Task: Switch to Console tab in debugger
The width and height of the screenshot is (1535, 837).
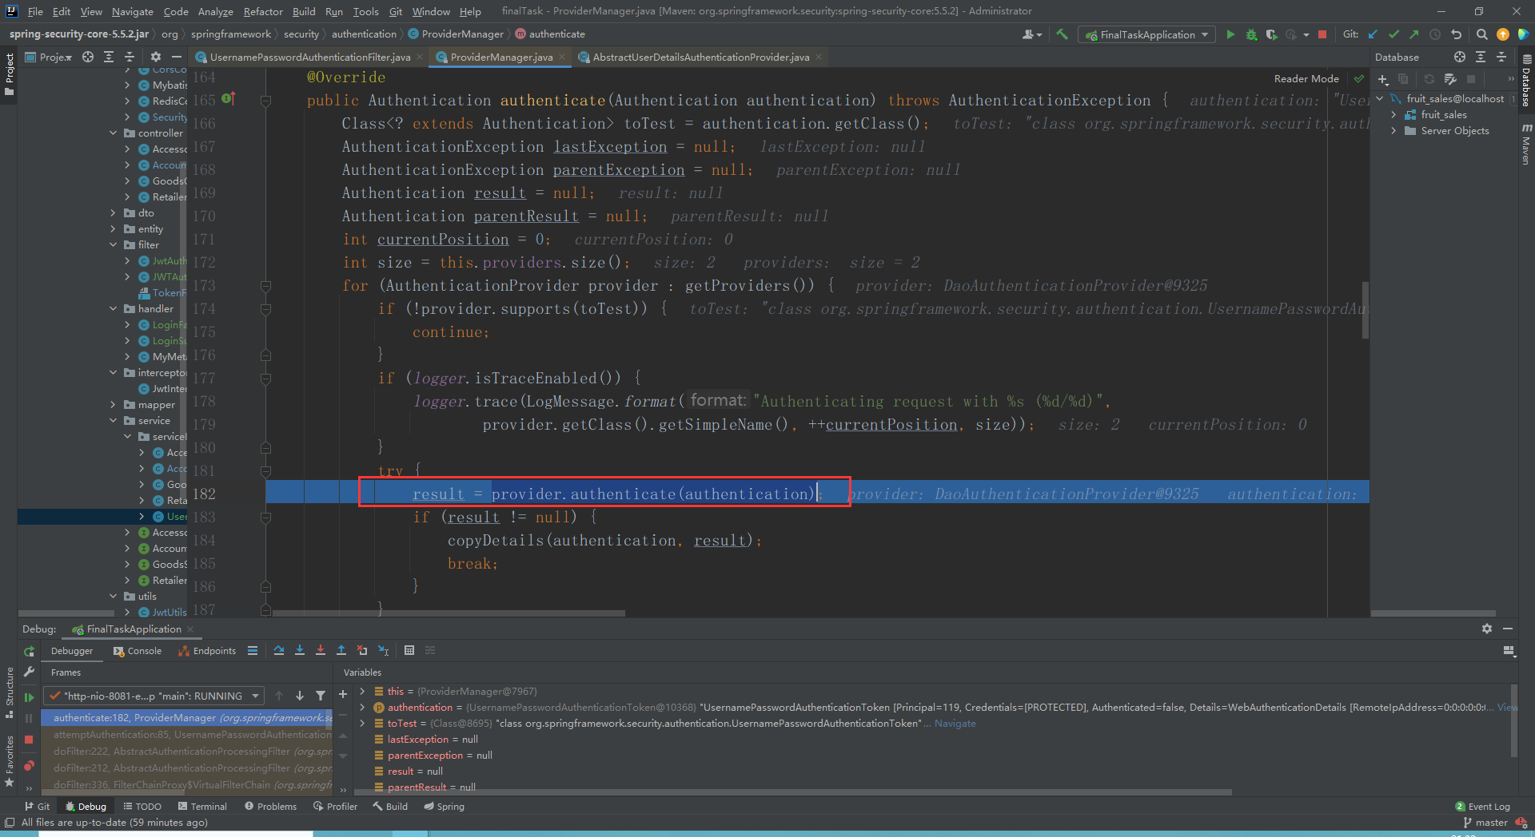Action: (138, 651)
